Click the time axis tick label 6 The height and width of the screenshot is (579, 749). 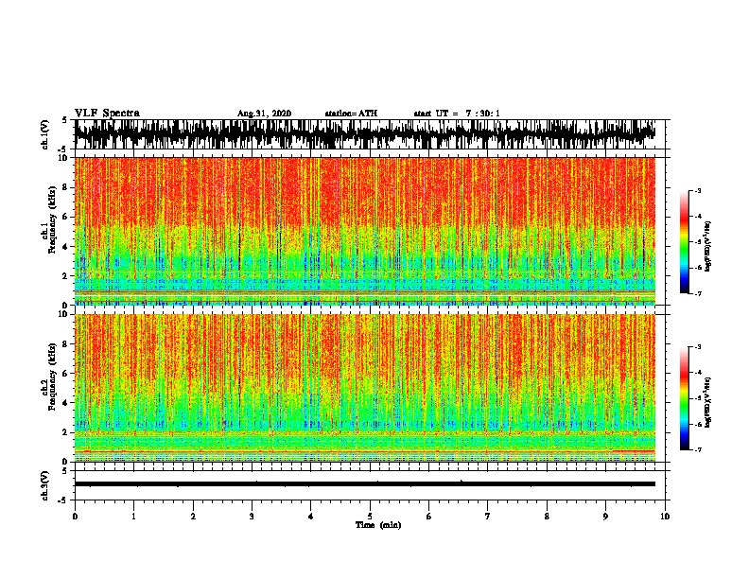[428, 517]
